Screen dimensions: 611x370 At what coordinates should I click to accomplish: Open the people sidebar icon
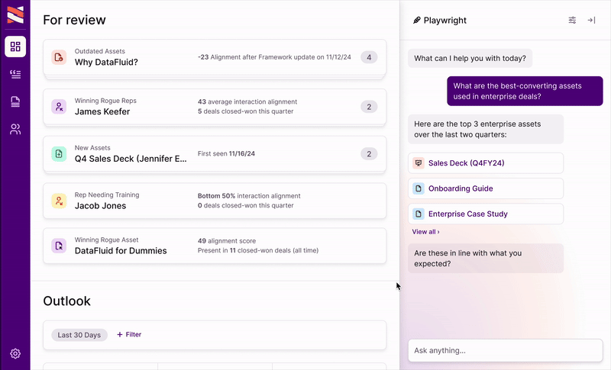(15, 129)
